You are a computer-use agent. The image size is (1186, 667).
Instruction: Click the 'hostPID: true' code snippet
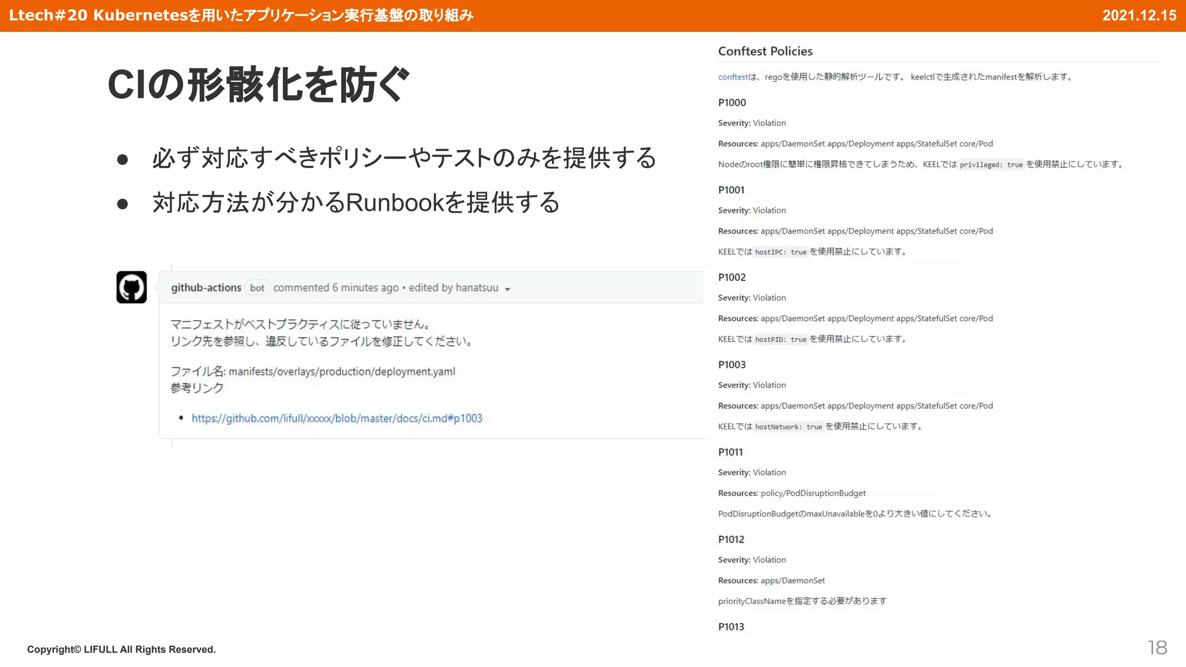(781, 339)
